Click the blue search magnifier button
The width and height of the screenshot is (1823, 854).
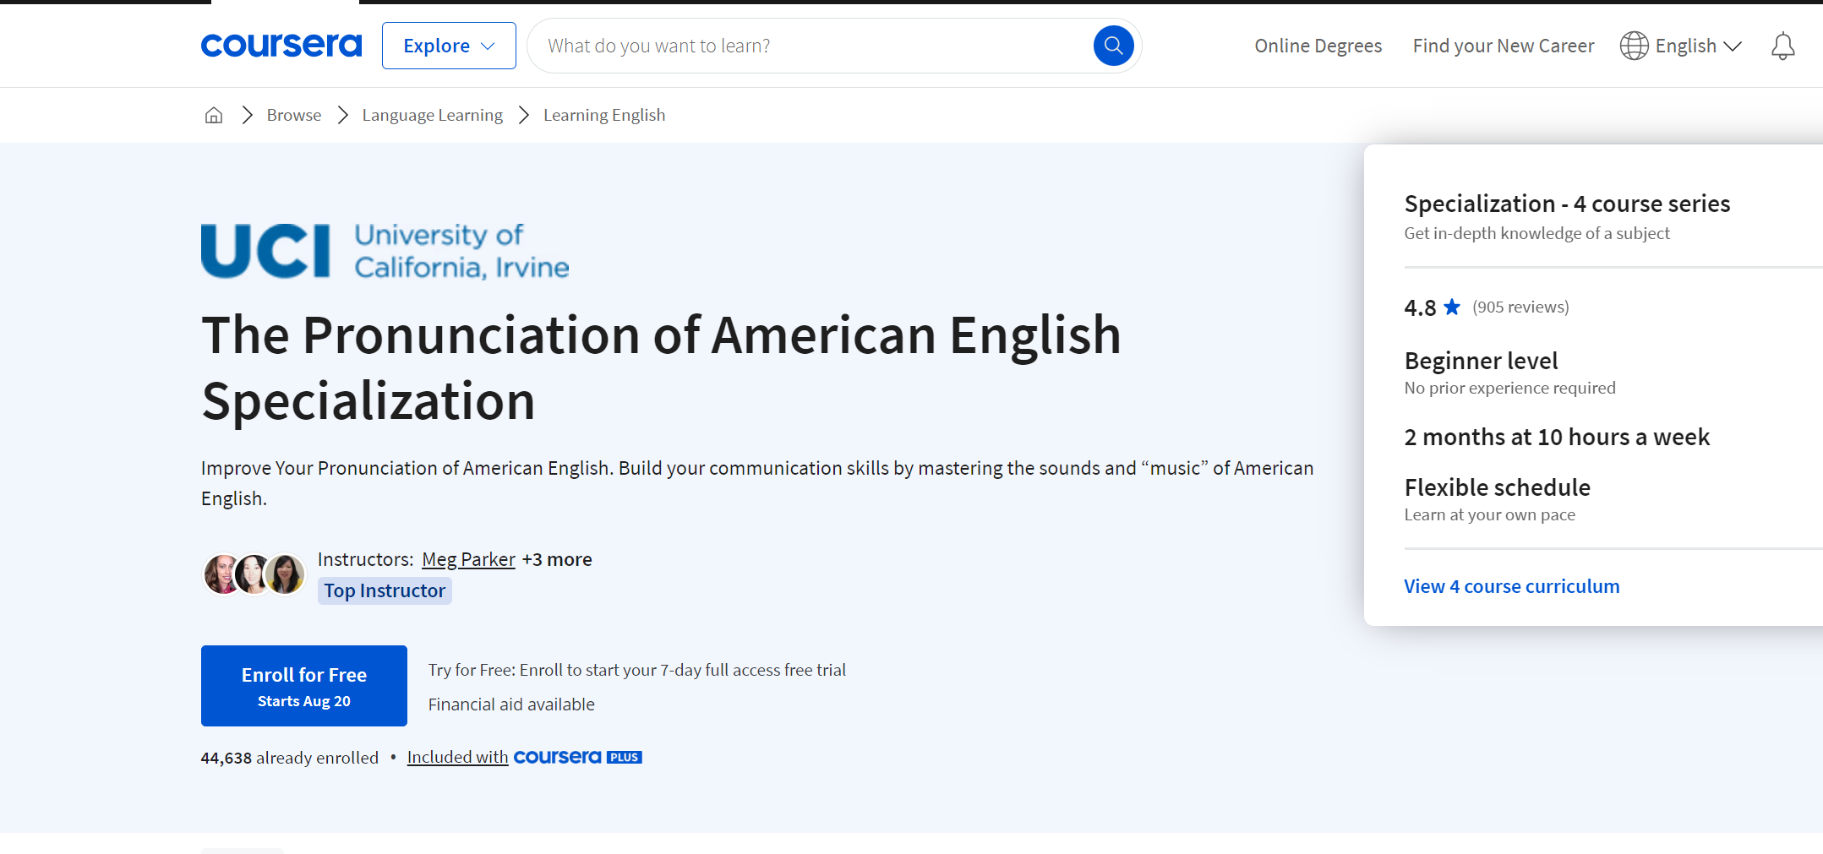click(1113, 46)
